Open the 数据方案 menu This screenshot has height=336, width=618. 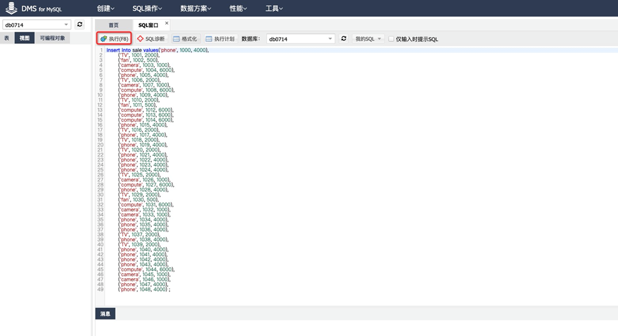[x=196, y=8]
